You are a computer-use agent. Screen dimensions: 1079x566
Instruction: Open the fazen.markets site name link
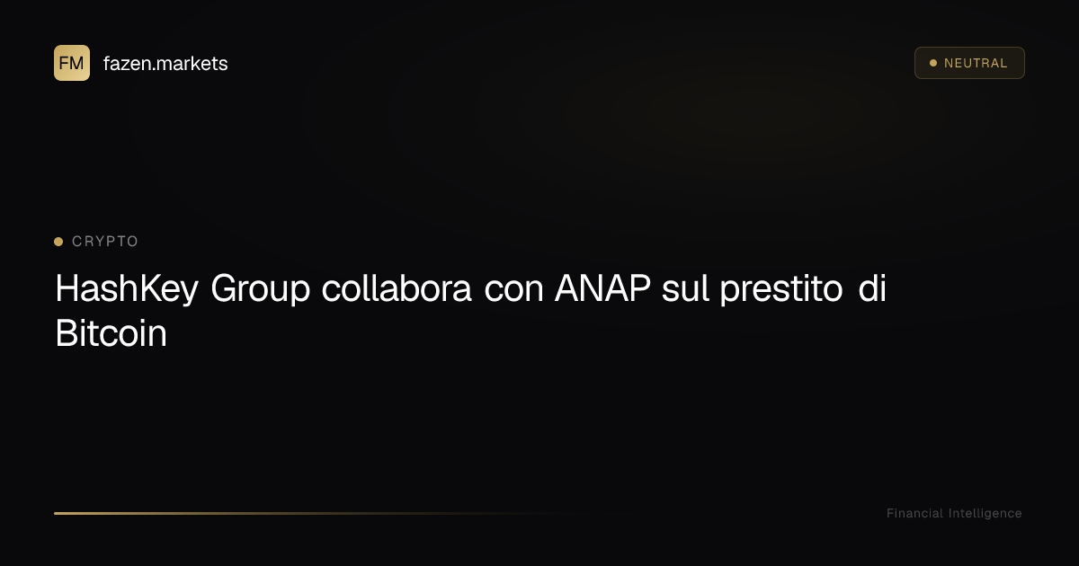pyautogui.click(x=165, y=64)
